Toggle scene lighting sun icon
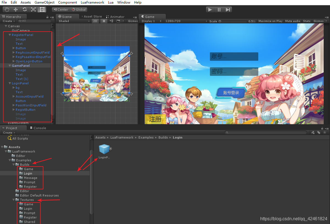 (x=104, y=21)
